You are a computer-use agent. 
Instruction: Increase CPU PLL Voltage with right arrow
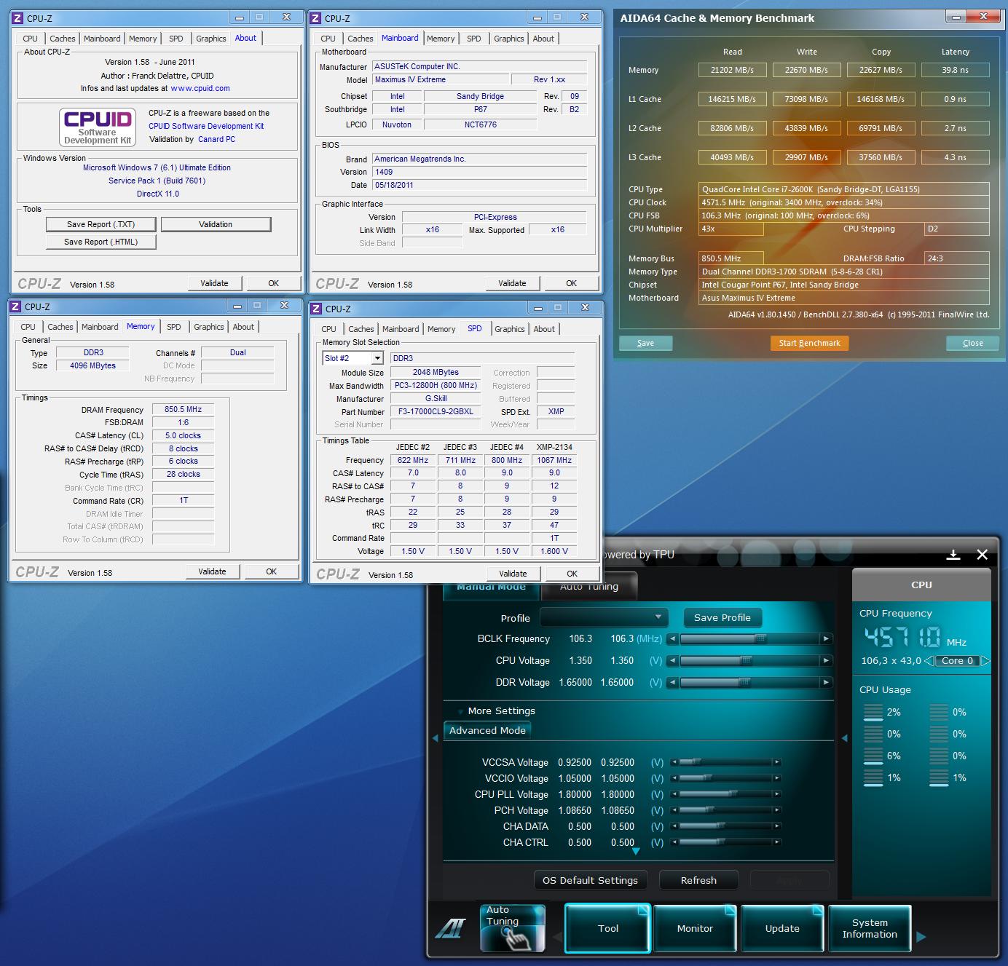(777, 794)
